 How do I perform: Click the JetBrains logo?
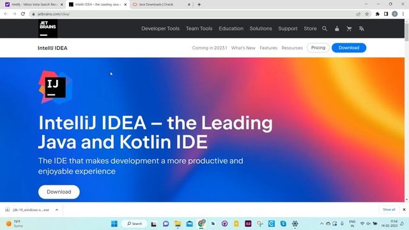48,28
